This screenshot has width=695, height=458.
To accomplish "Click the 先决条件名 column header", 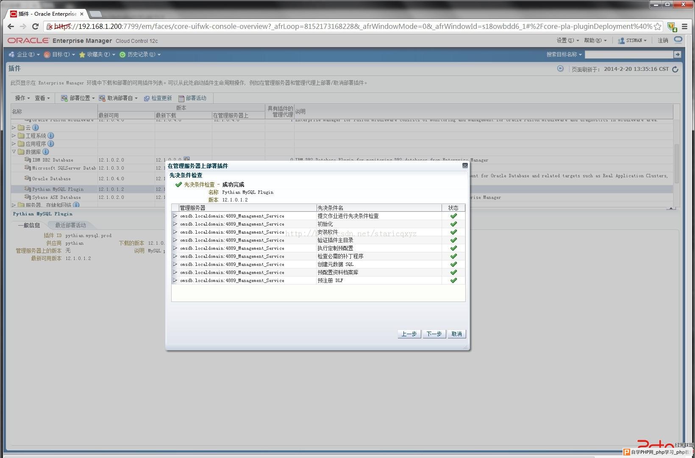I will (x=379, y=208).
